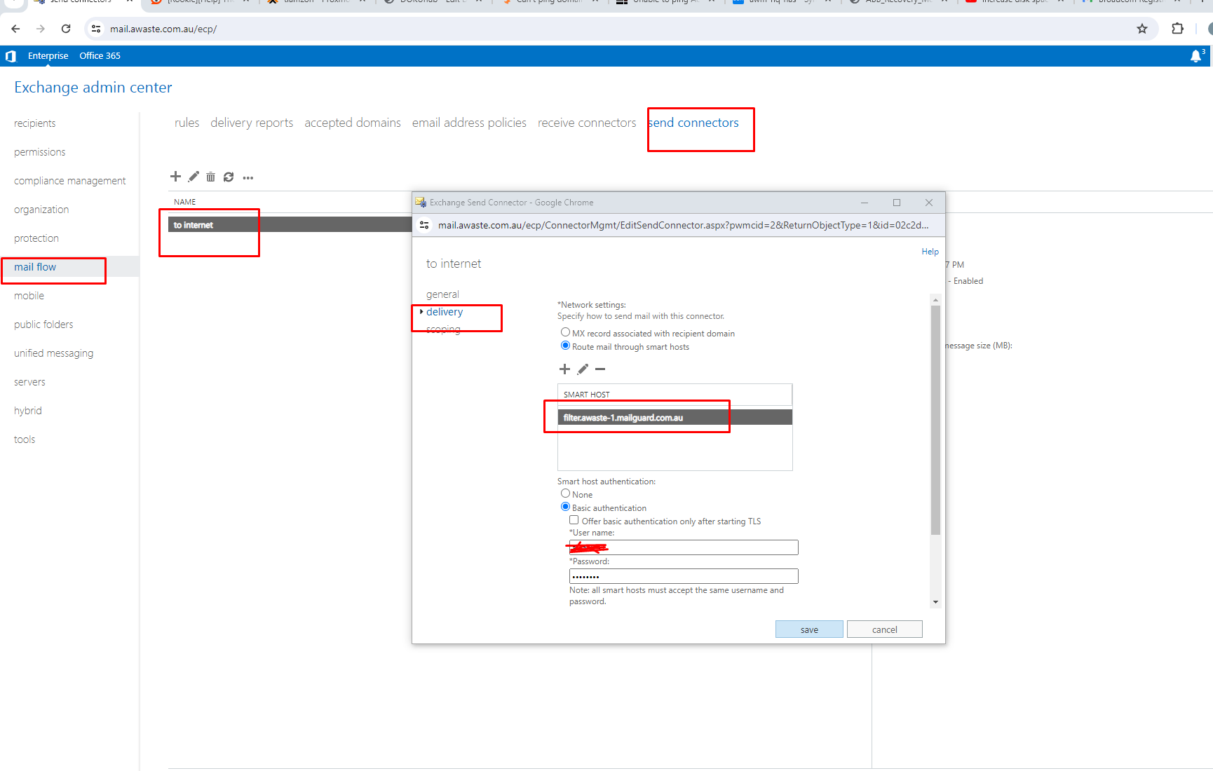This screenshot has width=1213, height=771.
Task: Open the general section of connector
Action: click(442, 294)
